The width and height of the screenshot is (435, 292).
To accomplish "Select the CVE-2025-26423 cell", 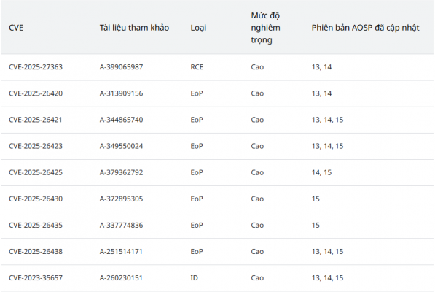I will tap(36, 146).
